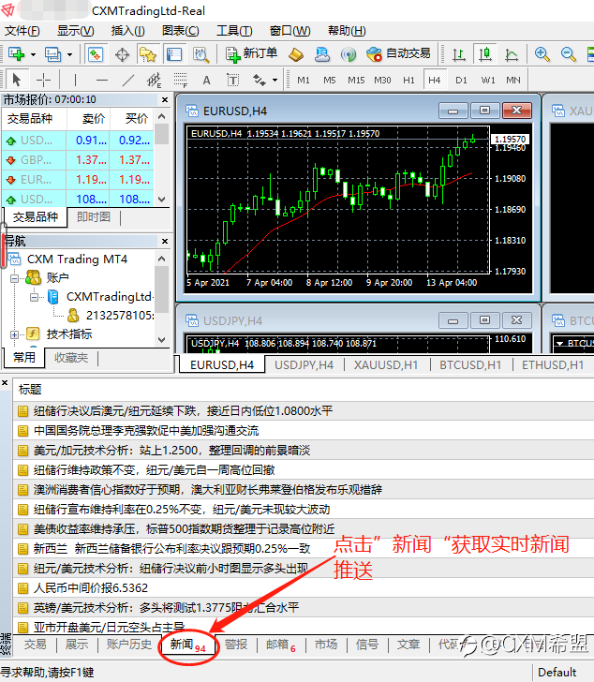
Task: Click the Navigator scroll down arrow
Action: click(x=162, y=340)
